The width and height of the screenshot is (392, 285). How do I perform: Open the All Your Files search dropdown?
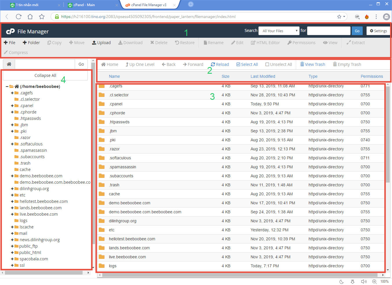point(279,31)
